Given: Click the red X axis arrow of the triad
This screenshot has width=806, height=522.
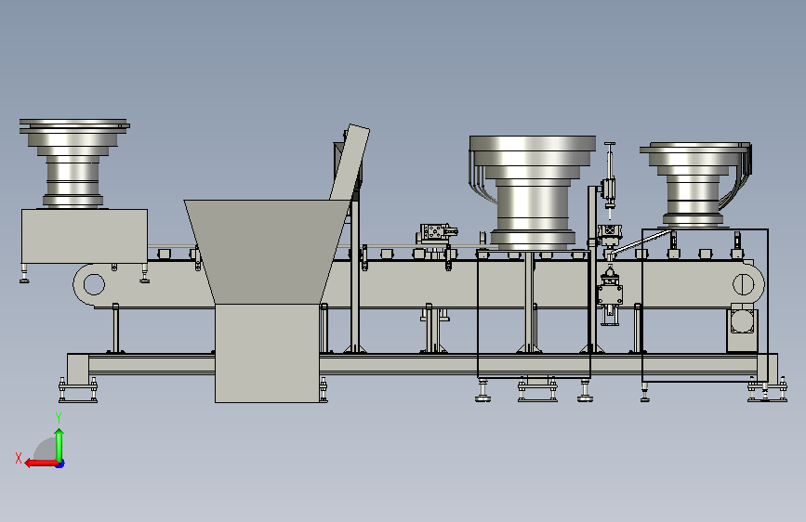Looking at the screenshot, I should [41, 463].
